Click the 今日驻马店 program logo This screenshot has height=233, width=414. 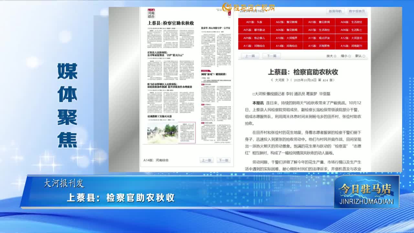point(366,193)
